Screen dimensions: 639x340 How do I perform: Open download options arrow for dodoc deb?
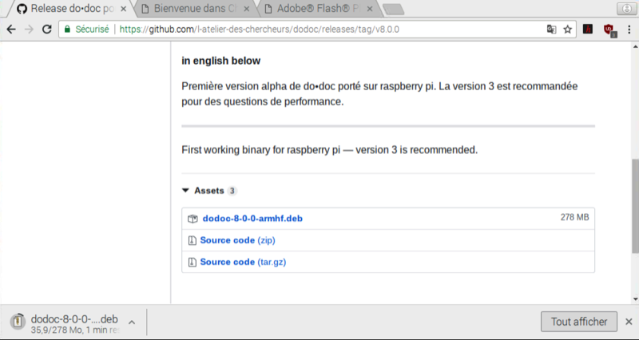(131, 322)
